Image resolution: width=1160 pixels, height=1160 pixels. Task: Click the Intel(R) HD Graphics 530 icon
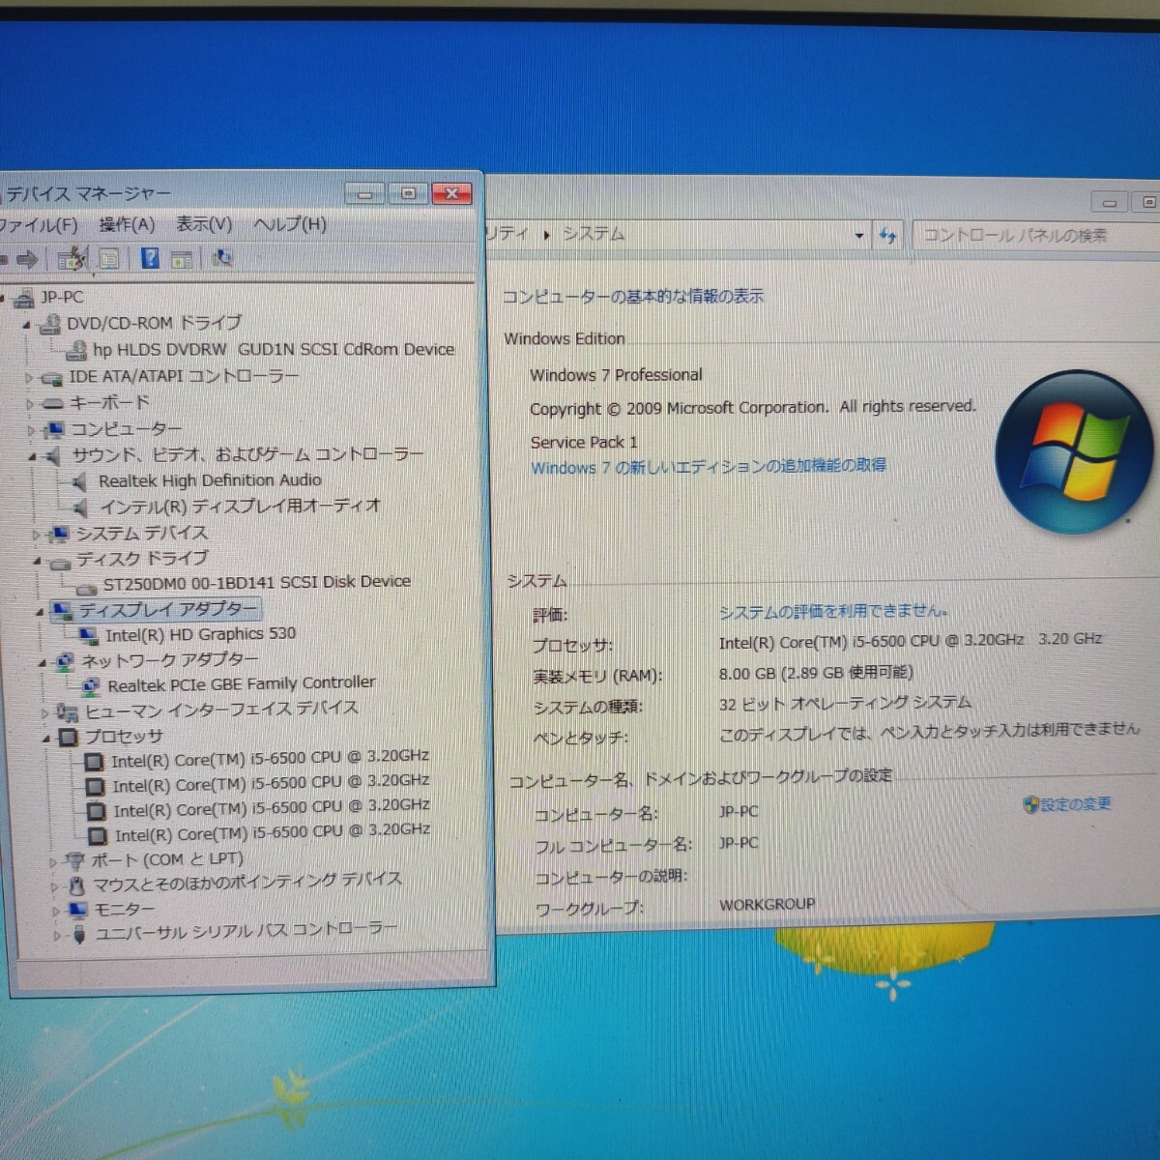coord(89,636)
